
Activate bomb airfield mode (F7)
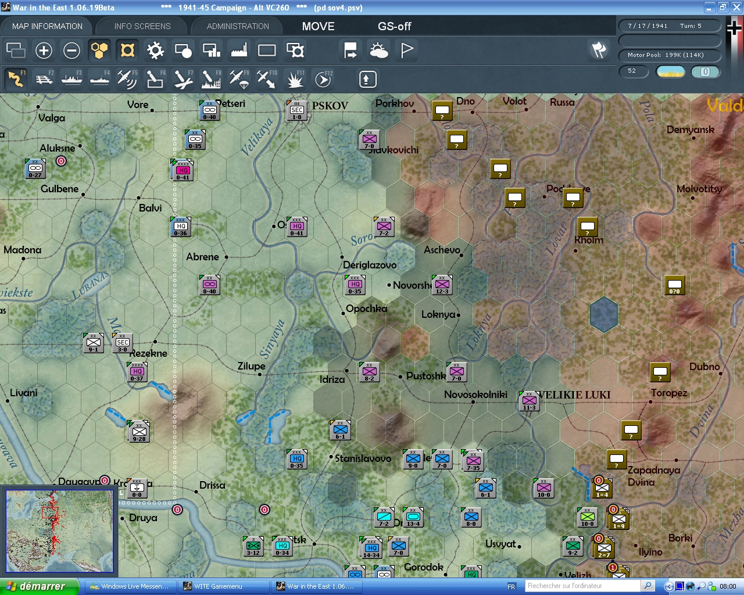pos(183,79)
